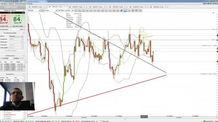Click the last icon in chart toolbar
Viewport: 218px width, 122px height.
140,11
